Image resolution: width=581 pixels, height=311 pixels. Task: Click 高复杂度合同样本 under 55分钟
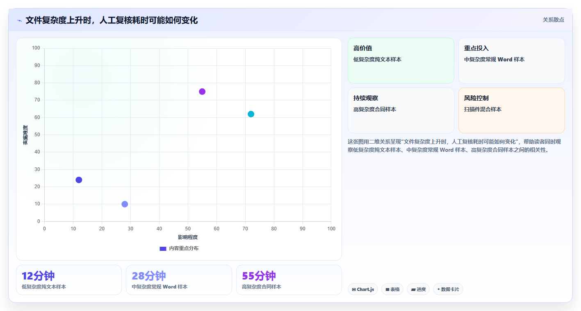[x=262, y=287]
